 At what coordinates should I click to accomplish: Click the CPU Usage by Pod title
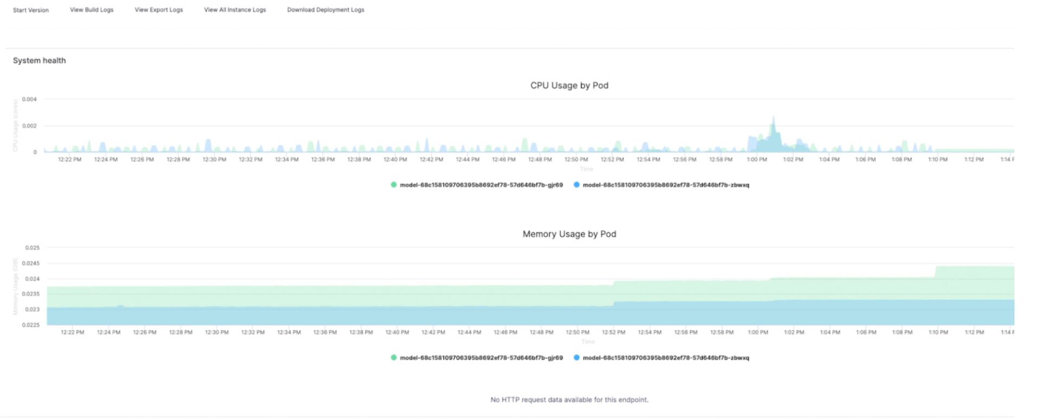(x=569, y=86)
